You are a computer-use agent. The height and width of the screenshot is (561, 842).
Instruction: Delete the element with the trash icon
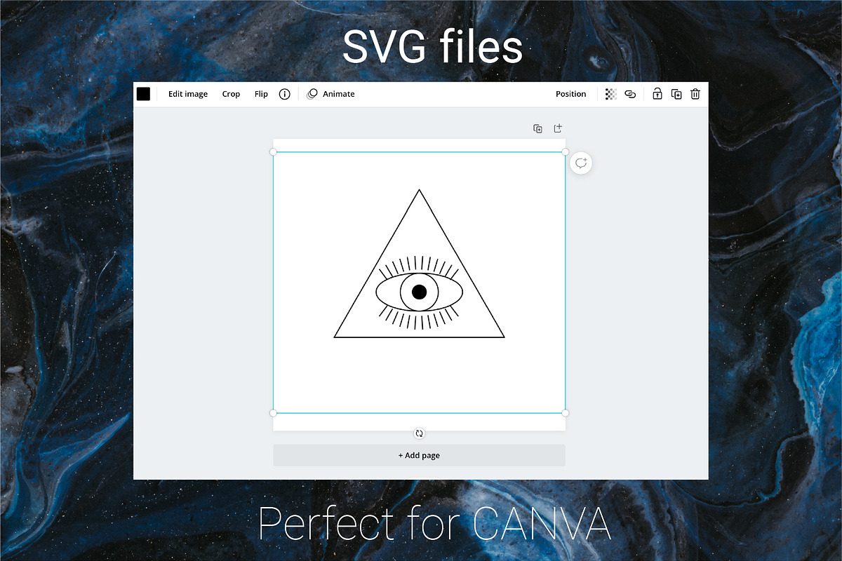pyautogui.click(x=695, y=94)
